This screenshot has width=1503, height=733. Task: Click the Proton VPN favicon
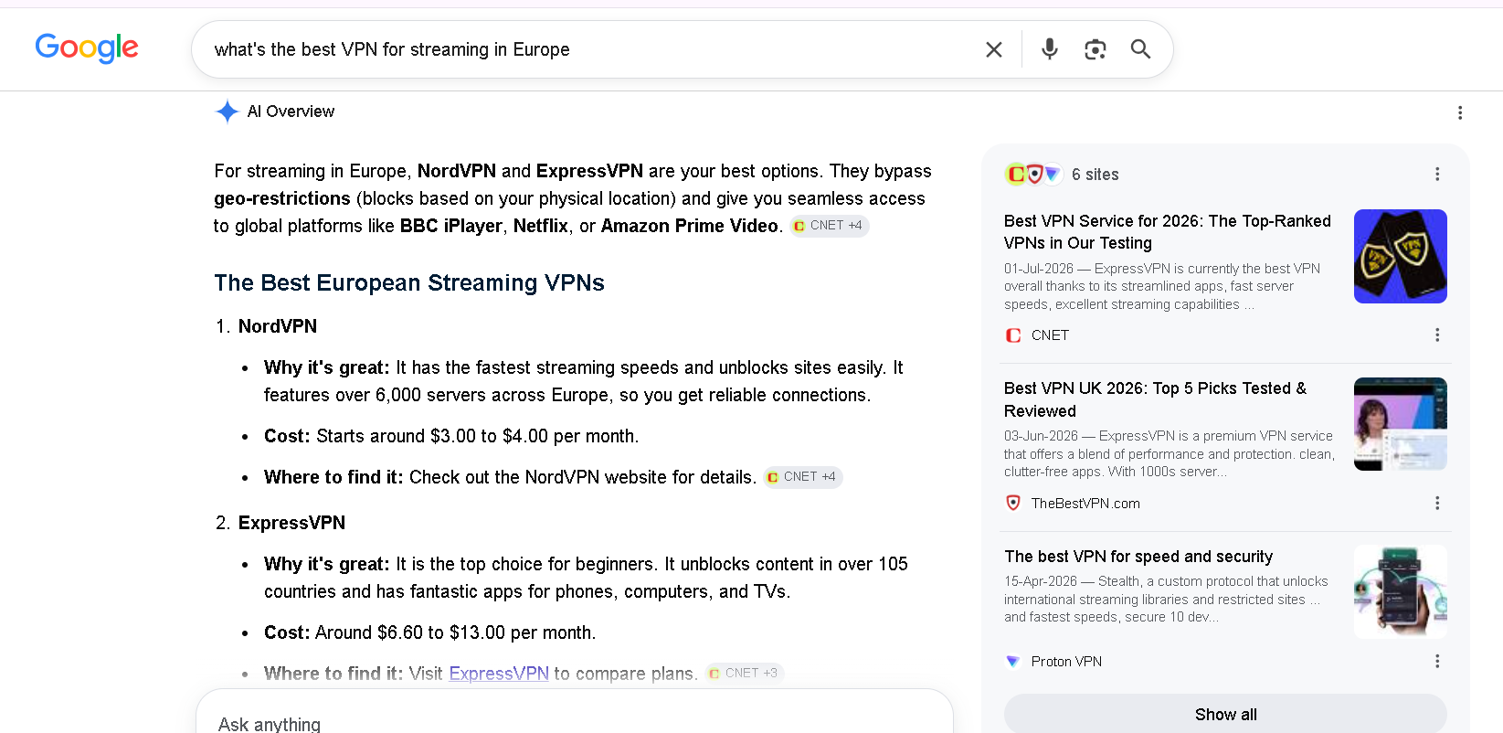click(x=1012, y=662)
